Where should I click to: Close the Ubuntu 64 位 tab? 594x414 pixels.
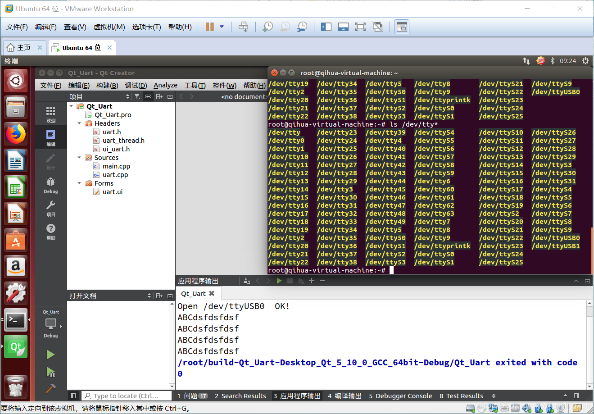[109, 47]
